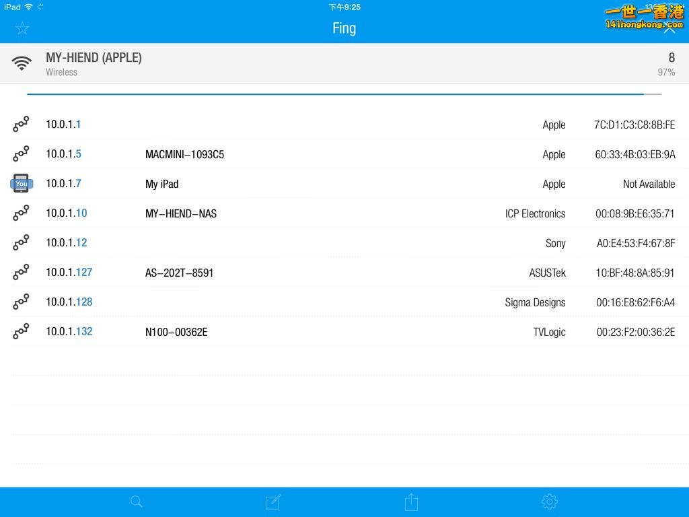Tap the edit note icon
Viewport: 689px width, 517px height.
(273, 502)
